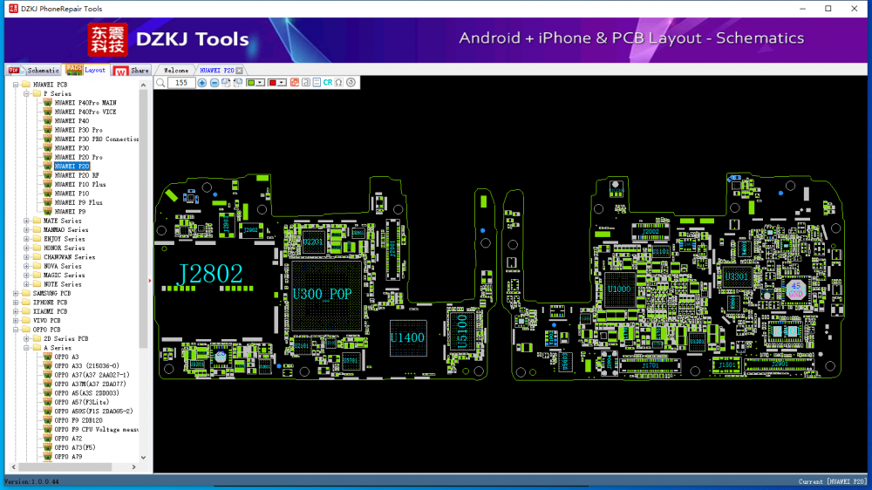This screenshot has width=872, height=490.
Task: Collapse the OPPO PCB tree node
Action: tap(16, 330)
